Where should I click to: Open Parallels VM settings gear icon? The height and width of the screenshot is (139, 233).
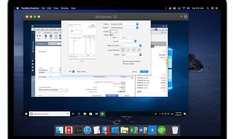(x=185, y=17)
